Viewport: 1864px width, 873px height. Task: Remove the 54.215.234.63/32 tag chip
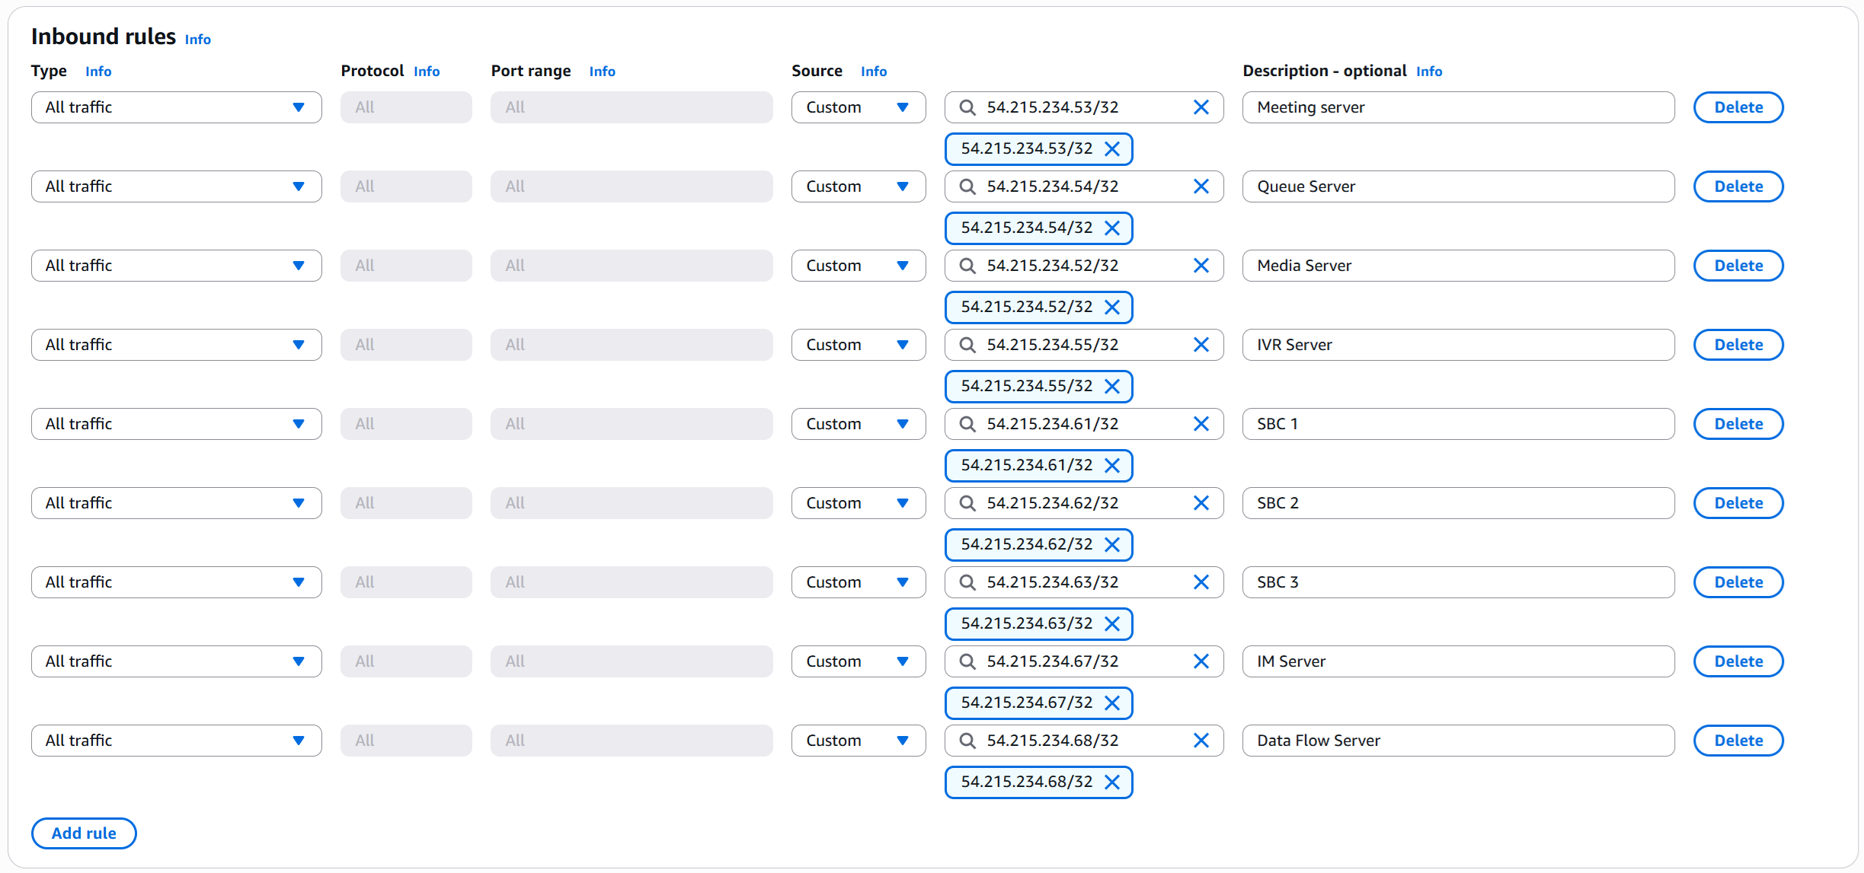pos(1111,624)
